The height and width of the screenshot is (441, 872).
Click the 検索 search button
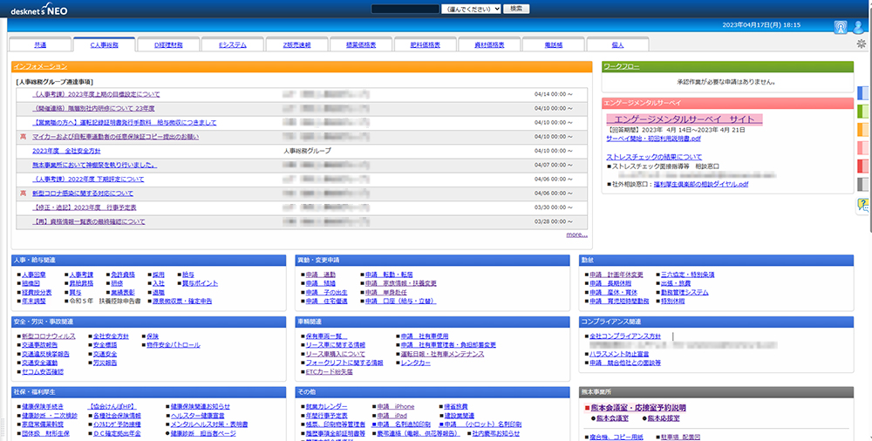517,8
